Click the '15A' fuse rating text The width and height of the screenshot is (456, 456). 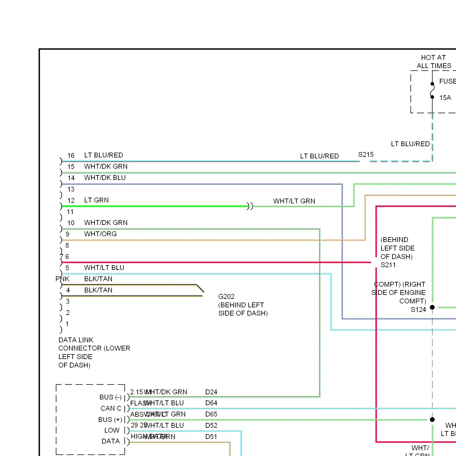[445, 98]
